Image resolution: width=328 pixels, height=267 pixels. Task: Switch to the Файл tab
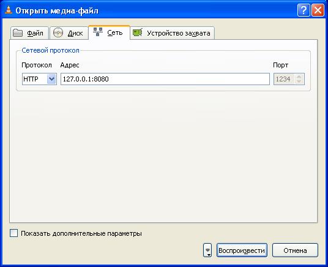pos(29,33)
